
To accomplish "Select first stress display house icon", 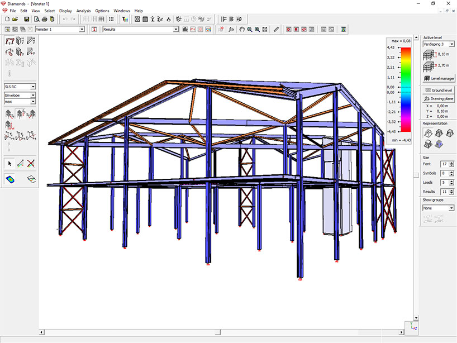I will [x=9, y=113].
